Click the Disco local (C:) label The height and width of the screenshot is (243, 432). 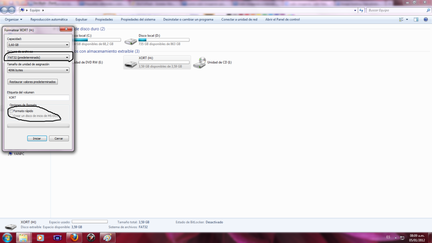pos(83,35)
